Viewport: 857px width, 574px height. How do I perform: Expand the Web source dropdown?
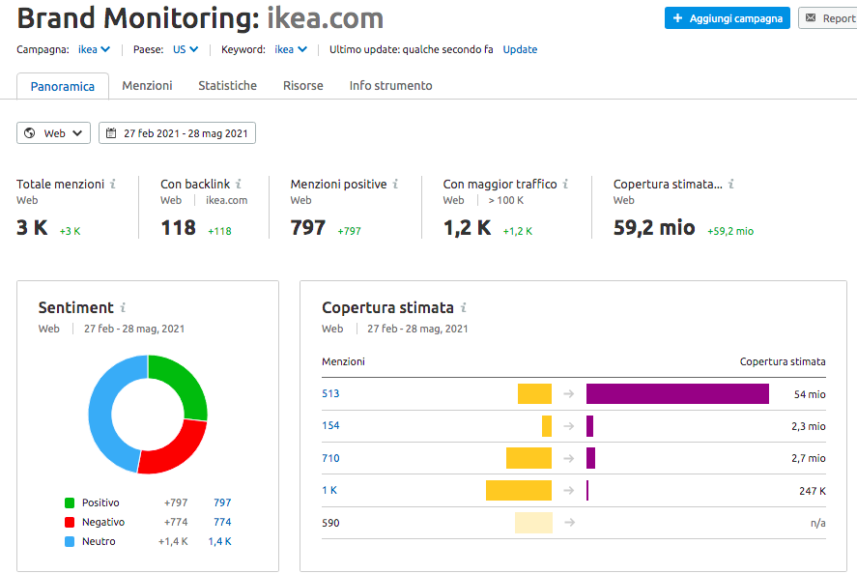coord(53,132)
